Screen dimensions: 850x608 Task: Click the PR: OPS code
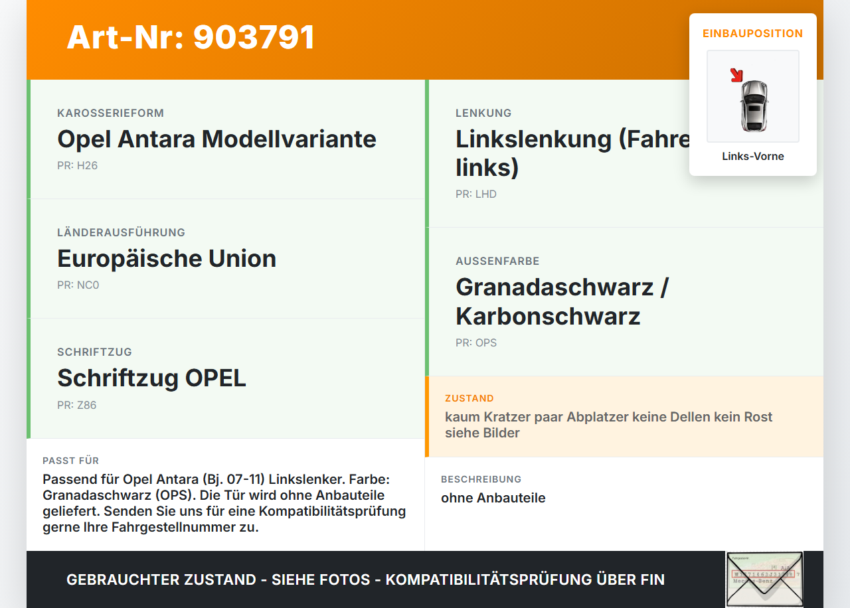coord(476,343)
